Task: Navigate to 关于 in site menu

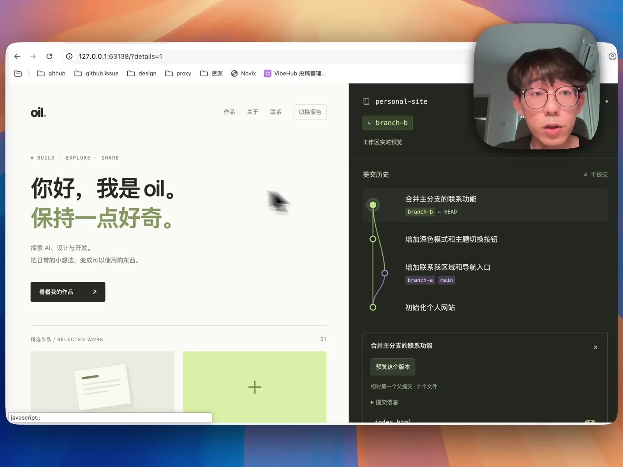Action: pyautogui.click(x=253, y=112)
